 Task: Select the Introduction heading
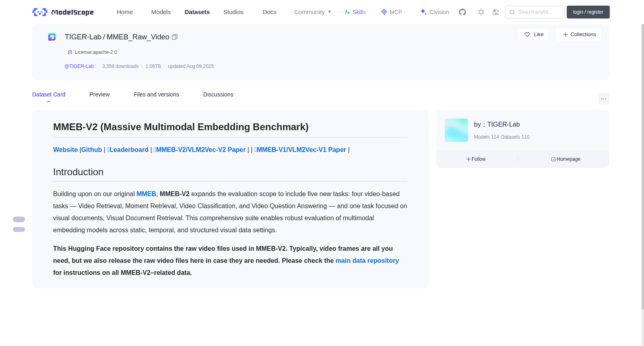[78, 172]
